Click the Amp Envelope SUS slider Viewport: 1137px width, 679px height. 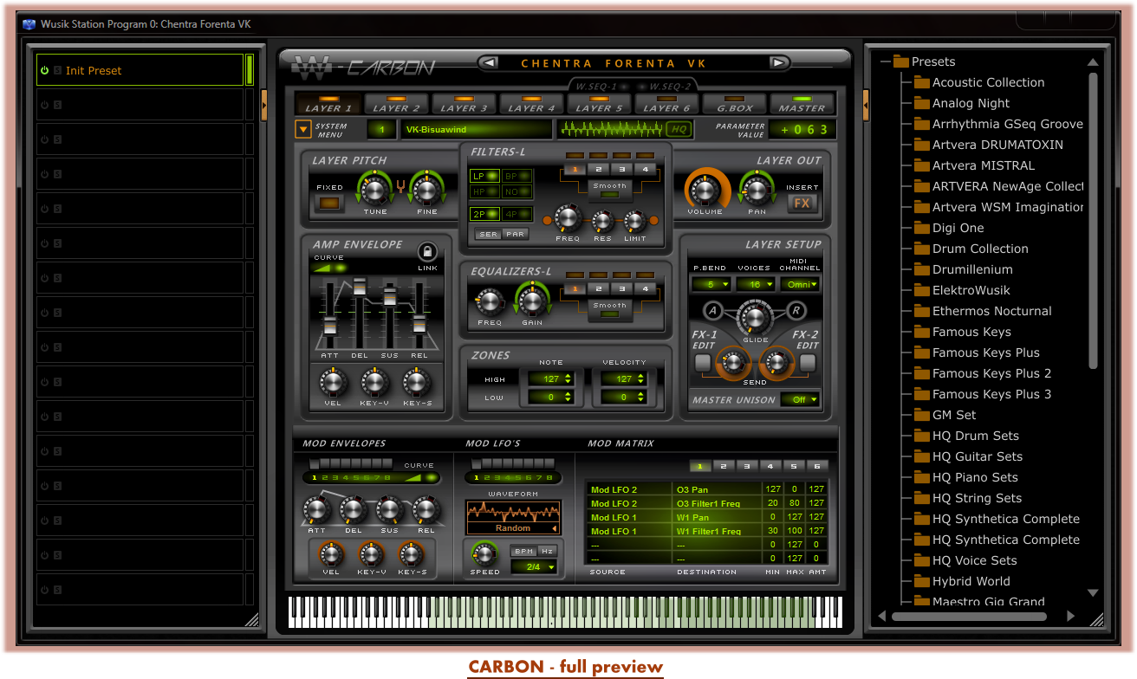[x=390, y=297]
